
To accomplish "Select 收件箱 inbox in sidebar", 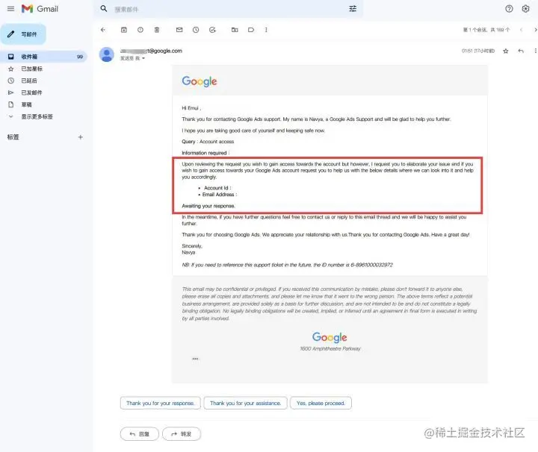I will 43,57.
